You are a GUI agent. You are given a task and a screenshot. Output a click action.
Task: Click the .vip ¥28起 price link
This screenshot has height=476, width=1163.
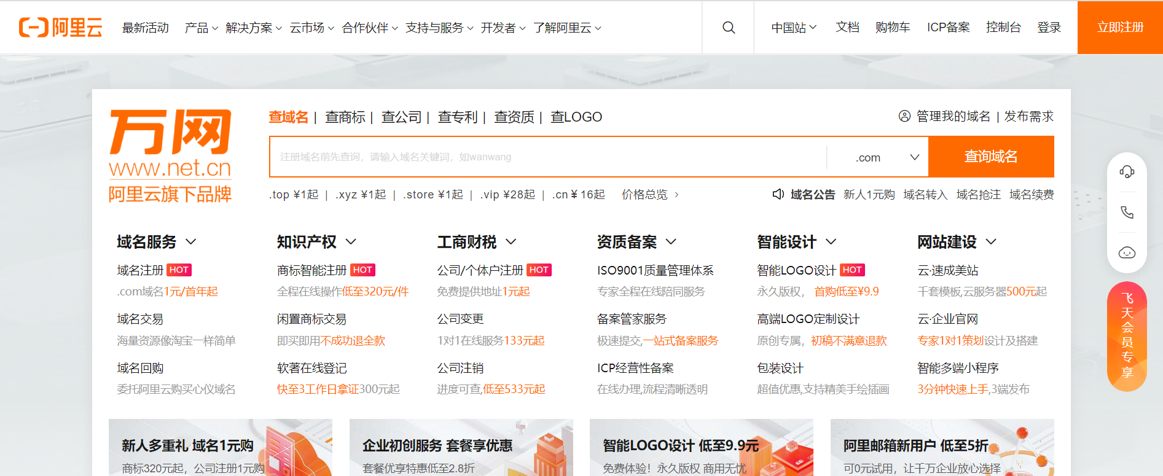pyautogui.click(x=507, y=195)
